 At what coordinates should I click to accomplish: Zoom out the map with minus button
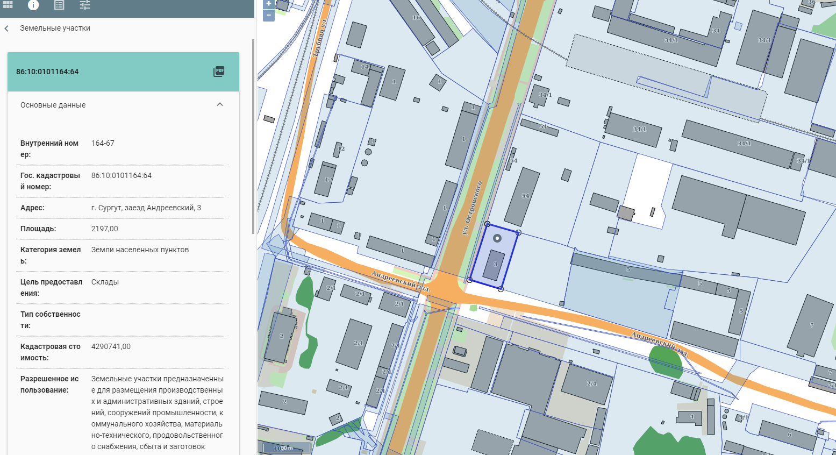tap(269, 16)
